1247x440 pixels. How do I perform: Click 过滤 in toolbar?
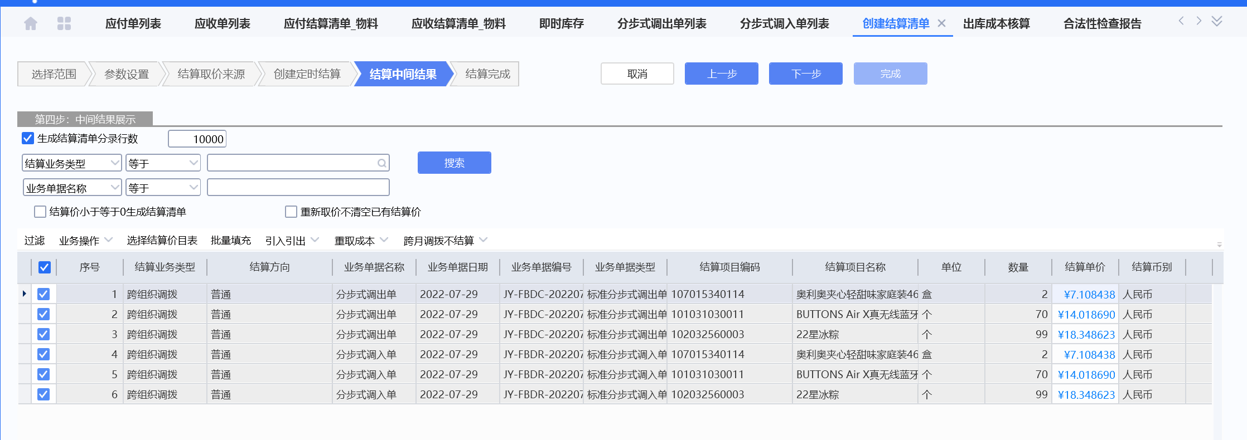(35, 241)
